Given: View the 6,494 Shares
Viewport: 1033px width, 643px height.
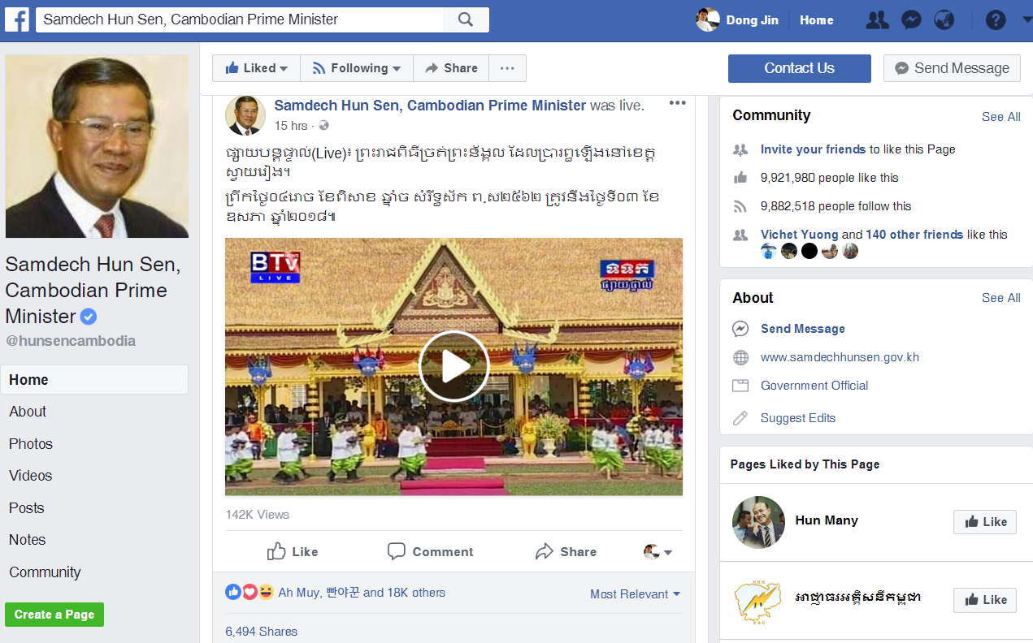Looking at the screenshot, I should [x=261, y=632].
